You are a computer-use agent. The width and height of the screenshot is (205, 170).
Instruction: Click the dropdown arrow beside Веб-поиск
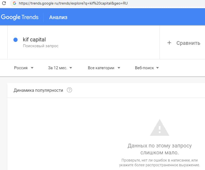pos(157,68)
